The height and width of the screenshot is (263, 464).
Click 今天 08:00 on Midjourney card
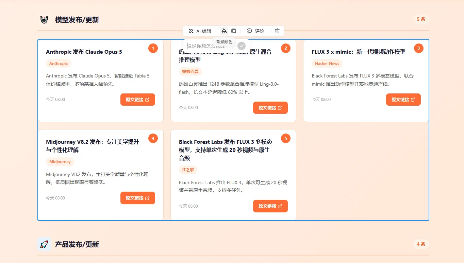pos(55,198)
